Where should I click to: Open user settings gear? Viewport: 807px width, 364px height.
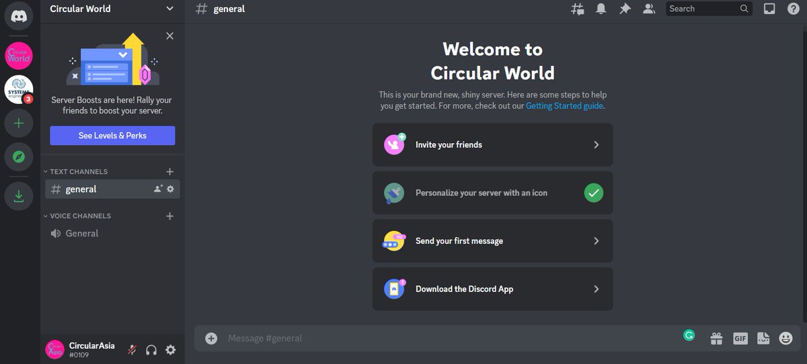point(171,350)
